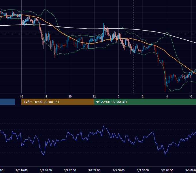Click the 3/2 20:00 label on oscillator axis
This screenshot has width=196, height=173.
70,170
